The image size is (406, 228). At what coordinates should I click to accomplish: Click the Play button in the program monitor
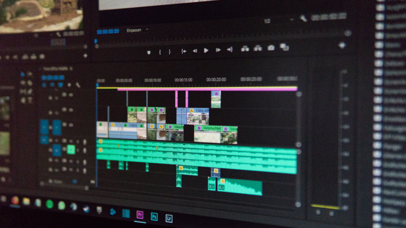click(206, 50)
